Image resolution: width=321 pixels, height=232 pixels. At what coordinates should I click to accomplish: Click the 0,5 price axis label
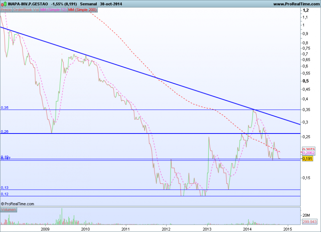306,81
